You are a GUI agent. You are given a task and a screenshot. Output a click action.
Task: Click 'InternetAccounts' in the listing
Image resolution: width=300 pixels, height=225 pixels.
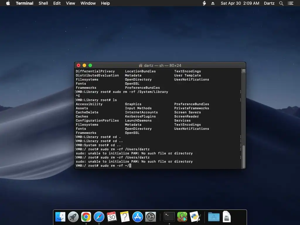[x=142, y=112]
